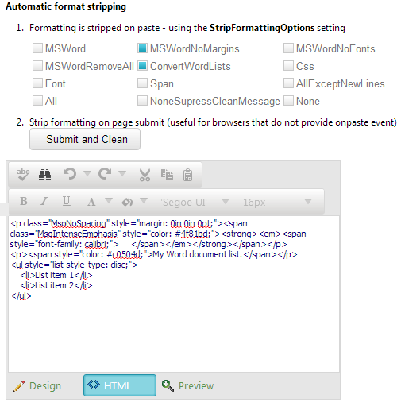The width and height of the screenshot is (405, 410).
Task: Toggle italic formatting
Action: click(x=44, y=202)
